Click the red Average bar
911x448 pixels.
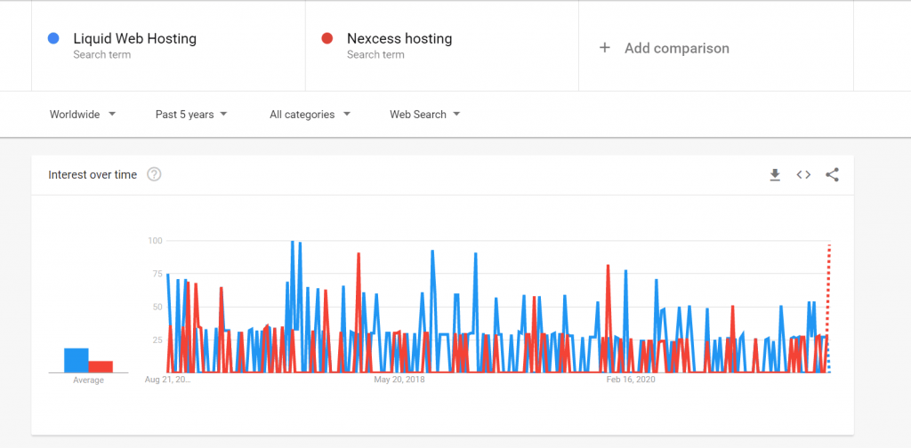click(101, 367)
